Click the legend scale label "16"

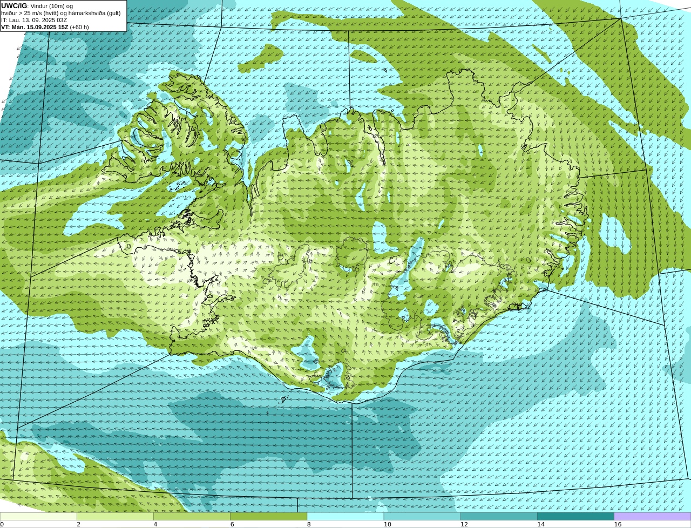click(618, 524)
